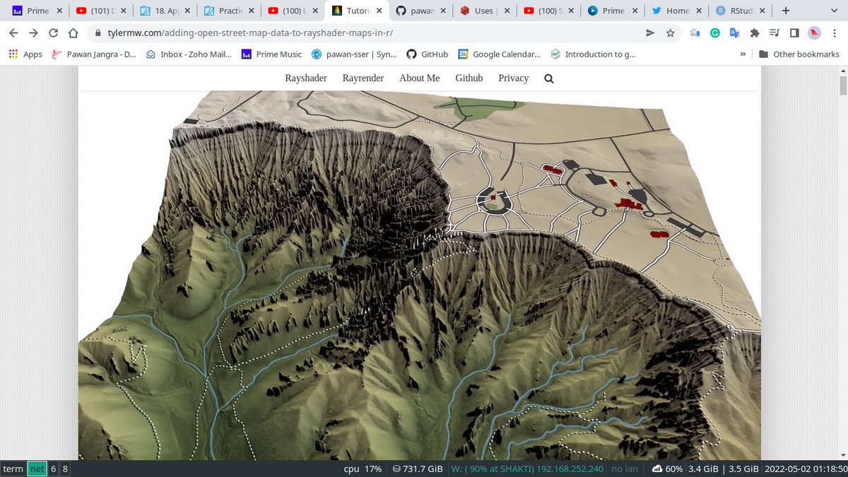Click the 'no lan' status entry
848x477 pixels.
tap(625, 469)
